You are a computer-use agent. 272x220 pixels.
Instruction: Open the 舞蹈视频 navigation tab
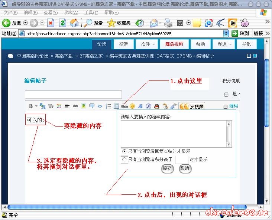click(x=174, y=45)
